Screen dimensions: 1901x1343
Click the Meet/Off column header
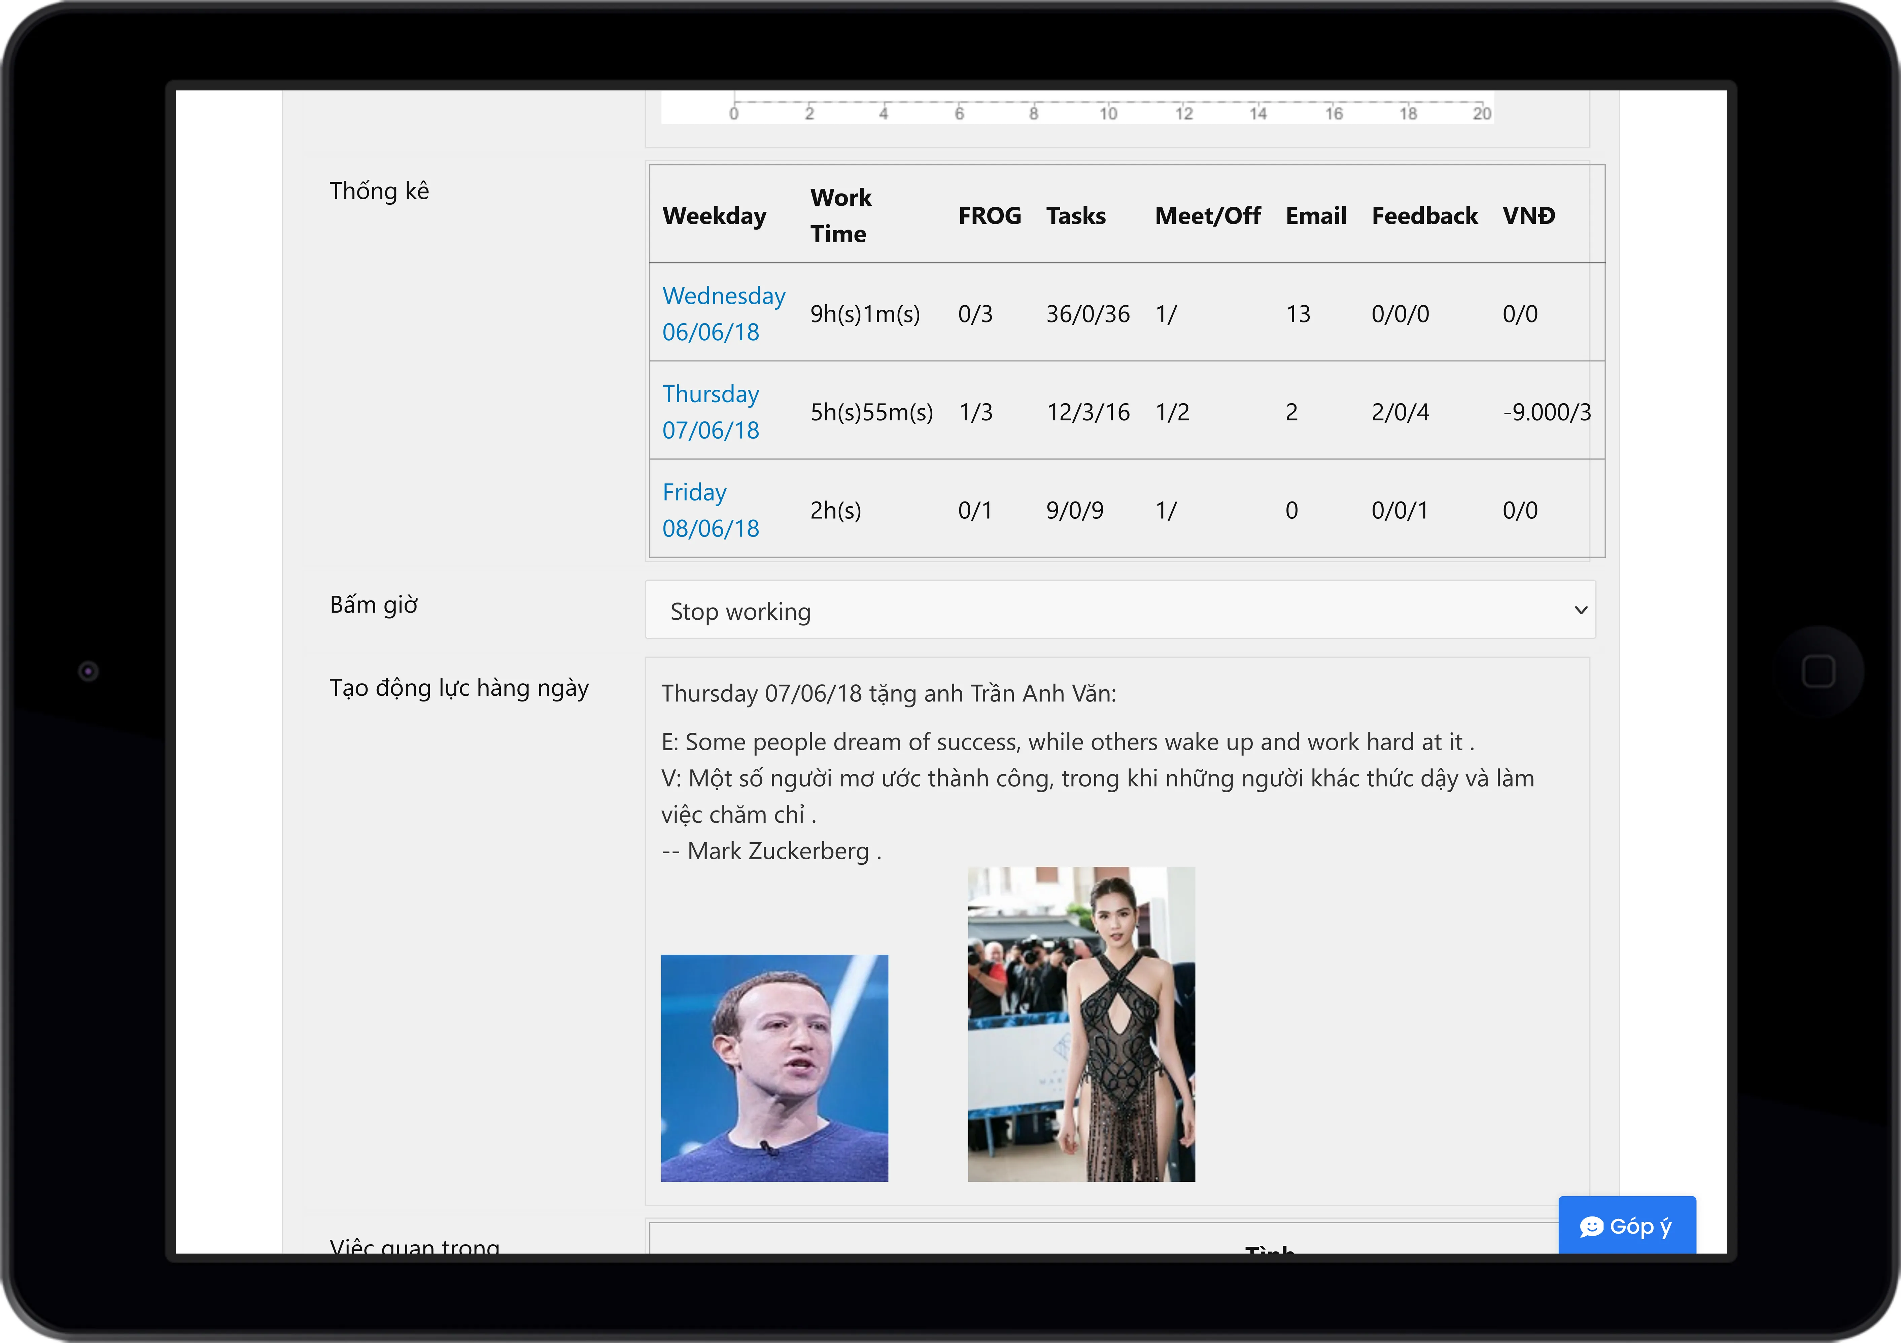1207,215
